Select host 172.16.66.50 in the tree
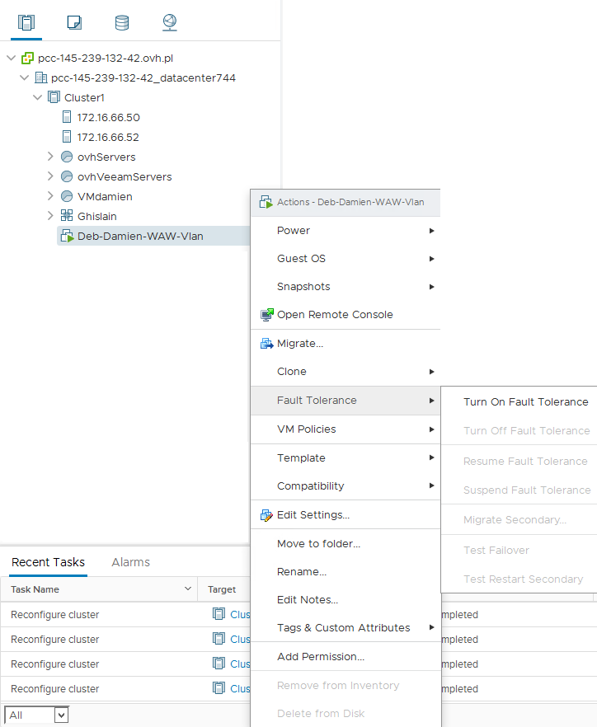597x727 pixels. click(x=108, y=118)
